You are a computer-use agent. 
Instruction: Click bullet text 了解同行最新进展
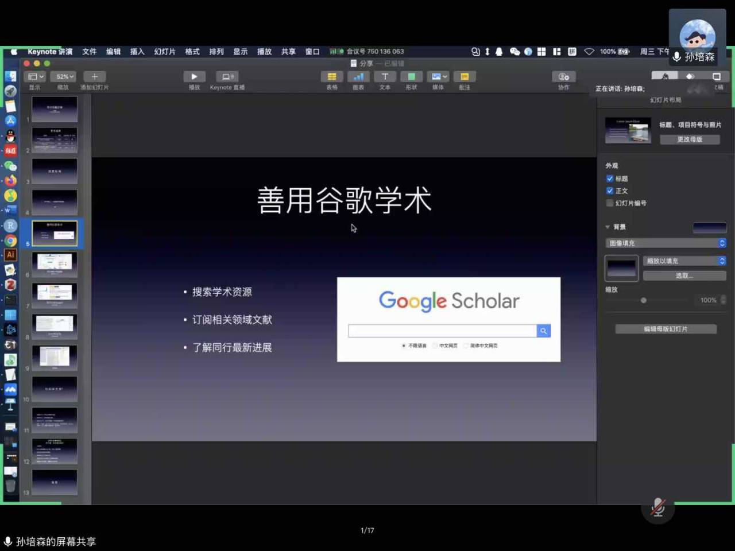click(x=232, y=348)
